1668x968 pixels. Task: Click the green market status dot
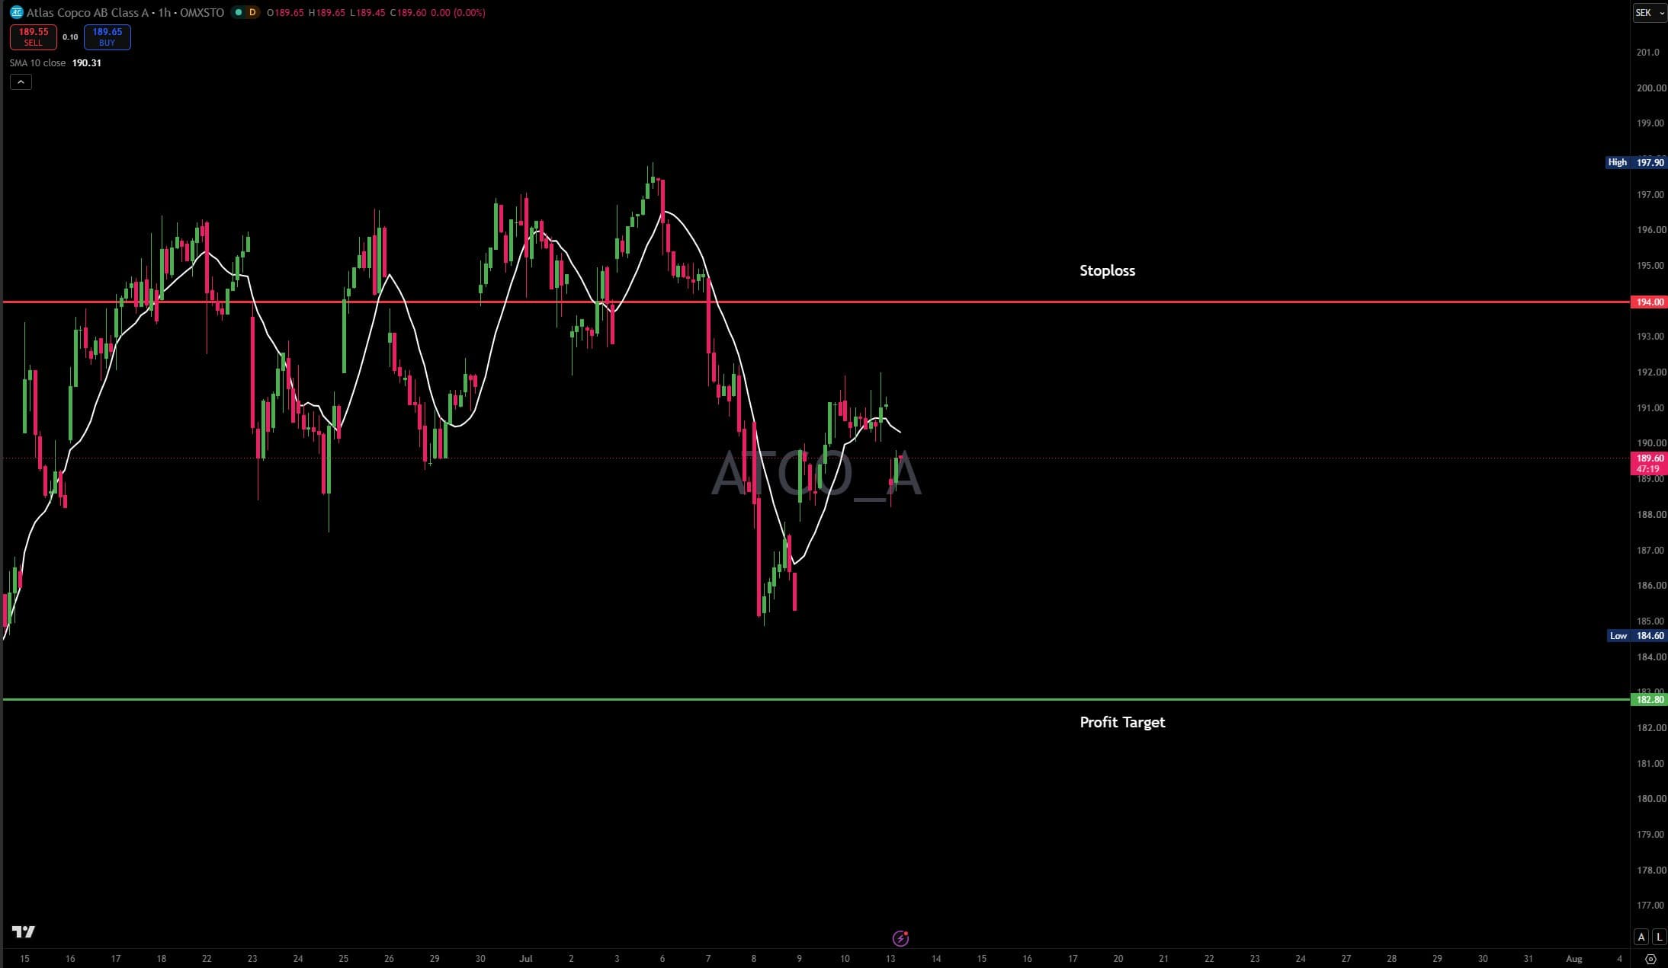[x=239, y=12]
